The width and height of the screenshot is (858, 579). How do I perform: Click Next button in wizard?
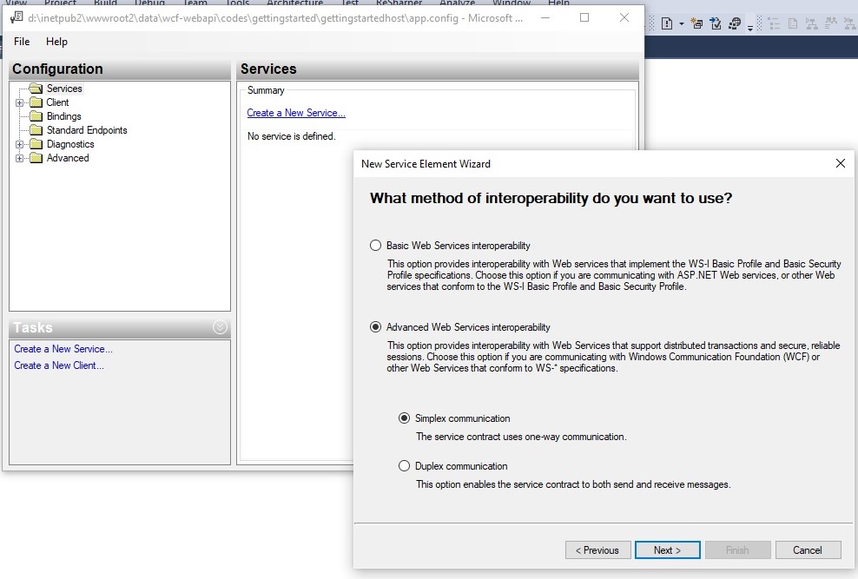667,549
